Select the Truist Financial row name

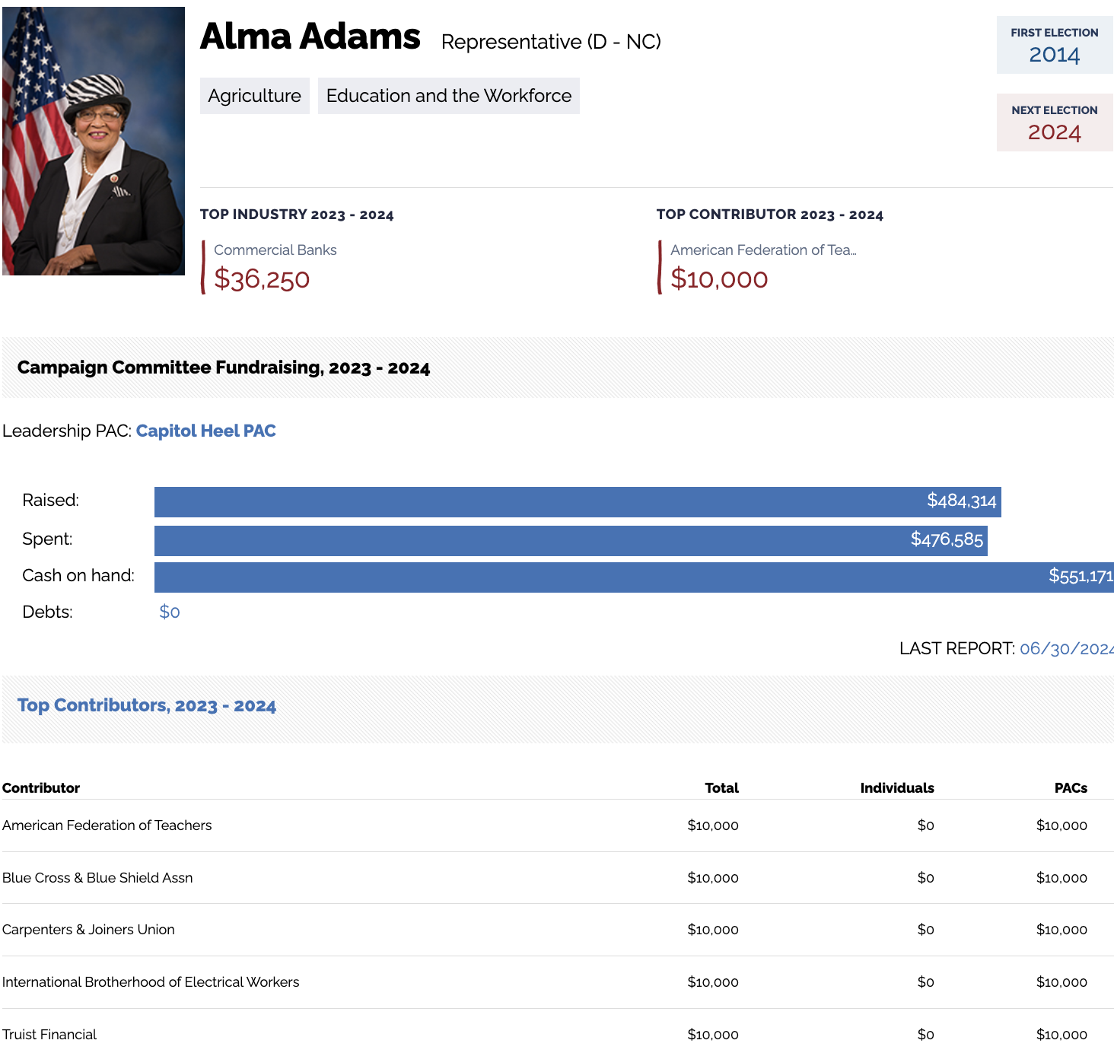pyautogui.click(x=49, y=1035)
